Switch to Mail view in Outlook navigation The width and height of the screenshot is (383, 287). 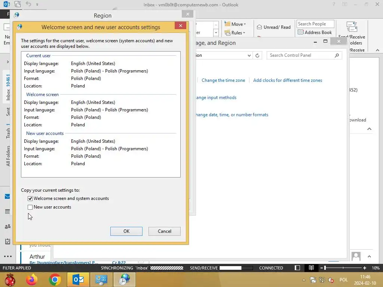[7, 197]
